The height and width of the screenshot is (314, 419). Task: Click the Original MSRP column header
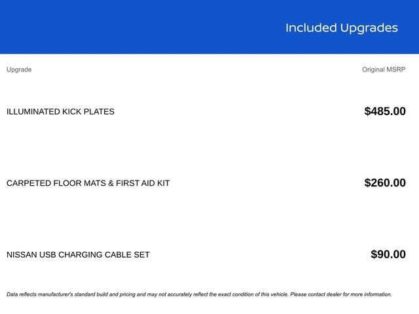click(x=384, y=69)
